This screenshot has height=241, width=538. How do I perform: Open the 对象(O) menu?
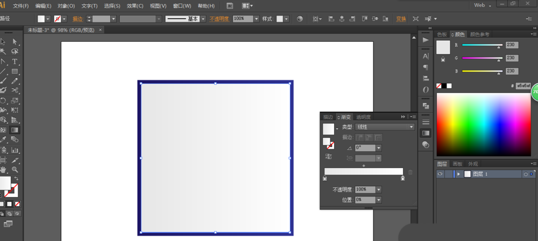coord(66,6)
